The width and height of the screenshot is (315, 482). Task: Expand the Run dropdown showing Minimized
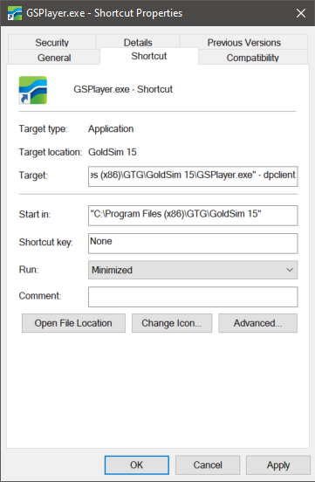click(x=193, y=270)
